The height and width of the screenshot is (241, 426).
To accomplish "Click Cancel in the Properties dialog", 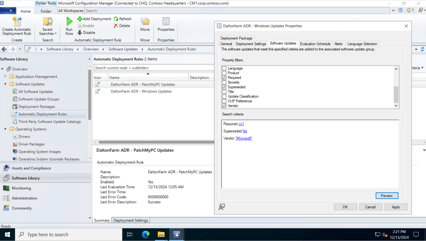I will point(370,207).
